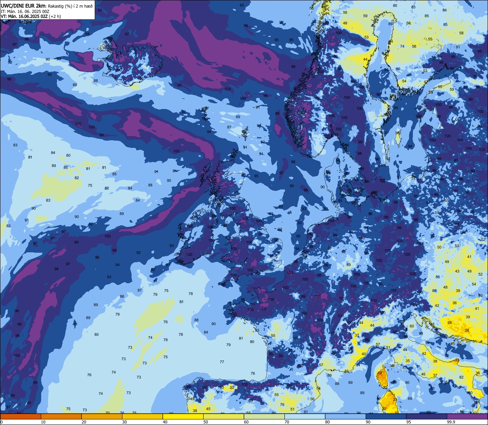This screenshot has height=425, width=488.
Task: Click the amber 30–40 legend segment
Action: (x=142, y=416)
